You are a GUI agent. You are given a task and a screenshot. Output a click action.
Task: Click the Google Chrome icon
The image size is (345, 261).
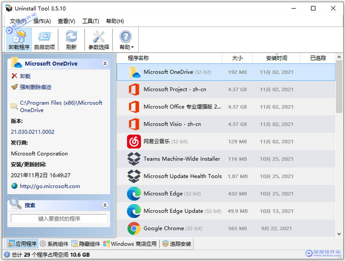(134, 229)
